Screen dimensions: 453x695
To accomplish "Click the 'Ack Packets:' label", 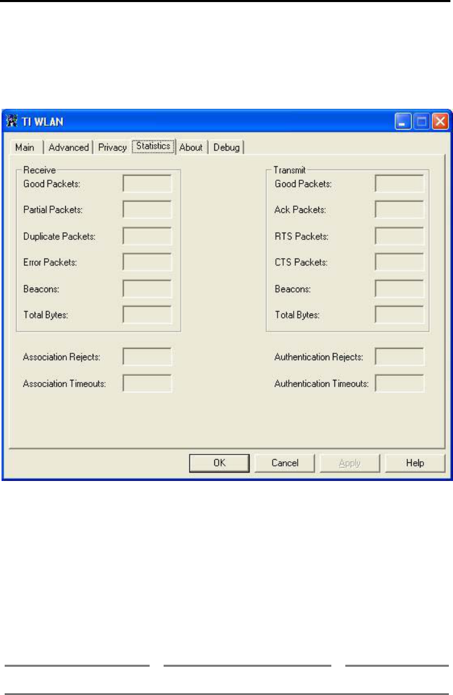I will 301,210.
